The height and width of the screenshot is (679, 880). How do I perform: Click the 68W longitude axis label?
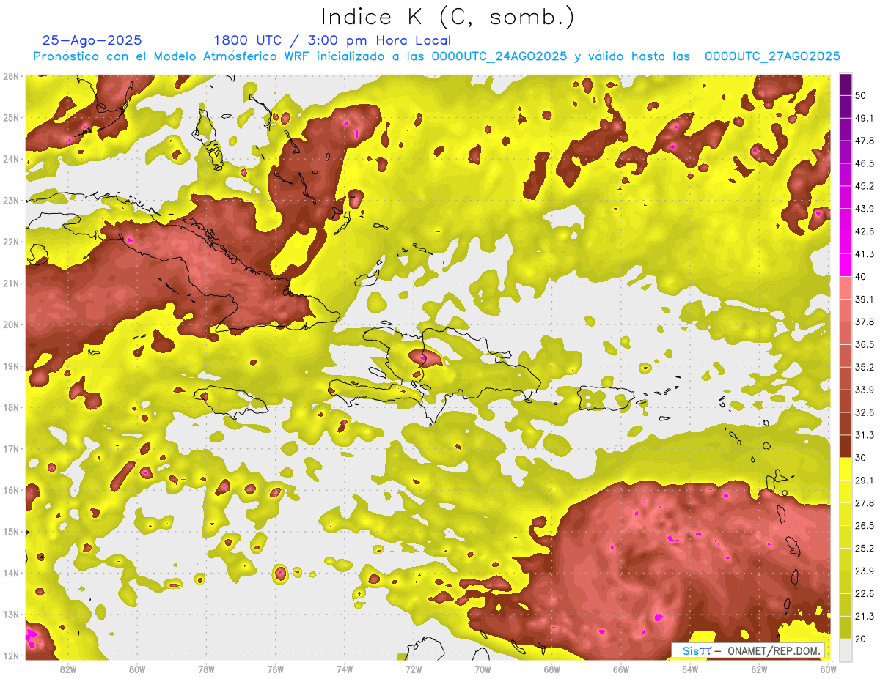point(552,669)
